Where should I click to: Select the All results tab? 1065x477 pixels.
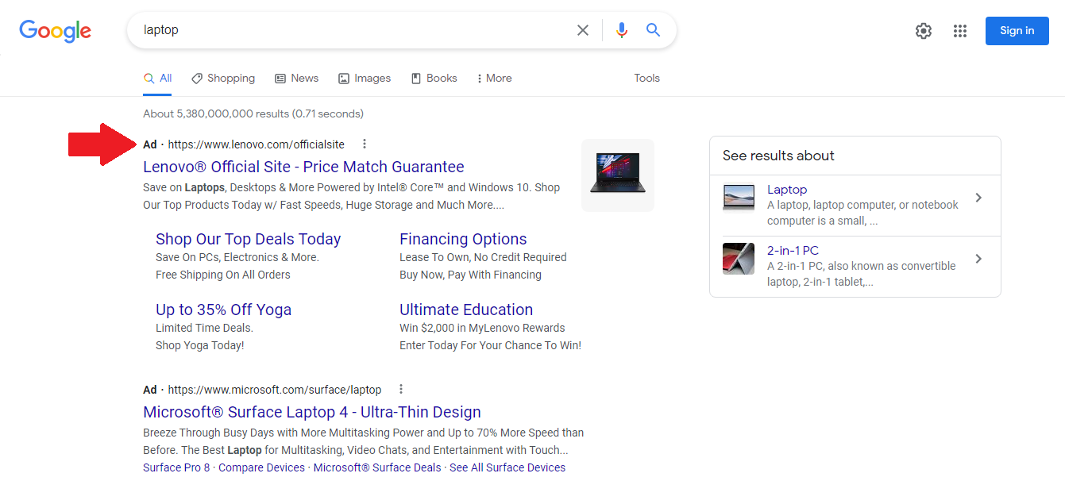(158, 79)
